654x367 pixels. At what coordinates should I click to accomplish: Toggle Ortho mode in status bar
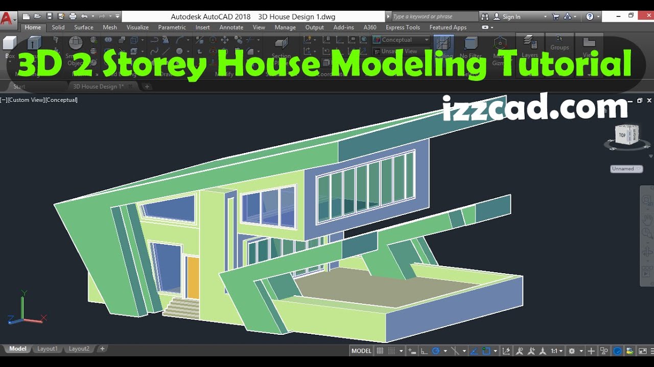[424, 351]
